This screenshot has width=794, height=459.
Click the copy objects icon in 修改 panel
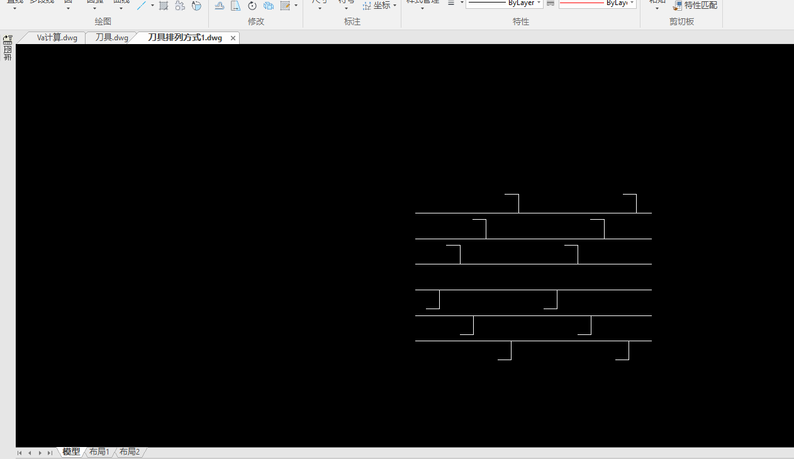269,5
